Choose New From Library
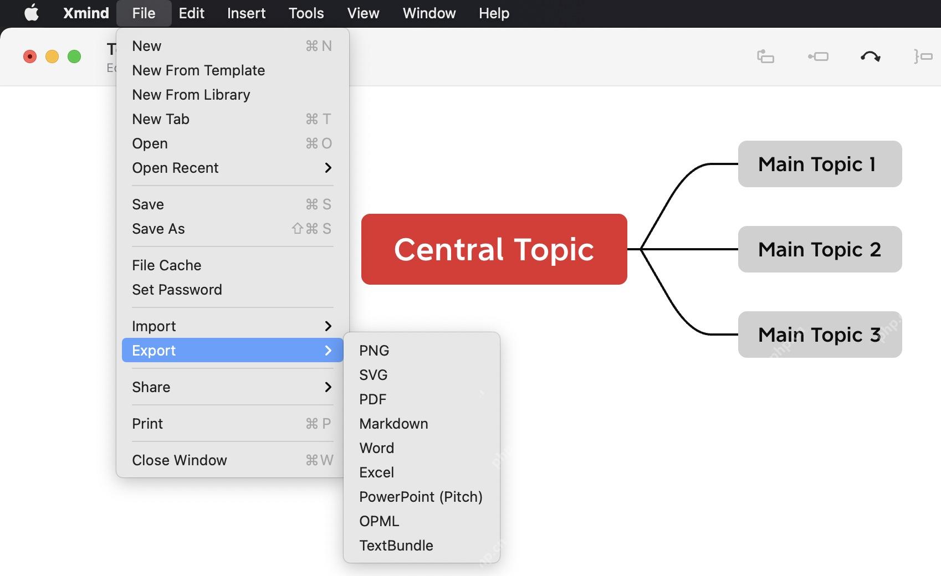 [x=233, y=95]
